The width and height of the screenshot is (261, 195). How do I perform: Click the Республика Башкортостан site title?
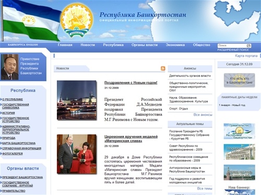click(x=143, y=15)
